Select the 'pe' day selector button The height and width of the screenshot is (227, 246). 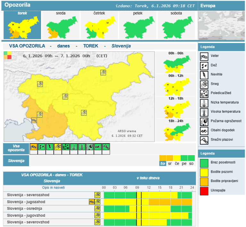coord(184,163)
